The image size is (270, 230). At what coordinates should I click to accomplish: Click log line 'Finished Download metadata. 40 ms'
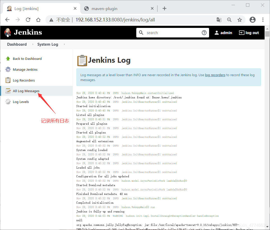[x=102, y=194]
